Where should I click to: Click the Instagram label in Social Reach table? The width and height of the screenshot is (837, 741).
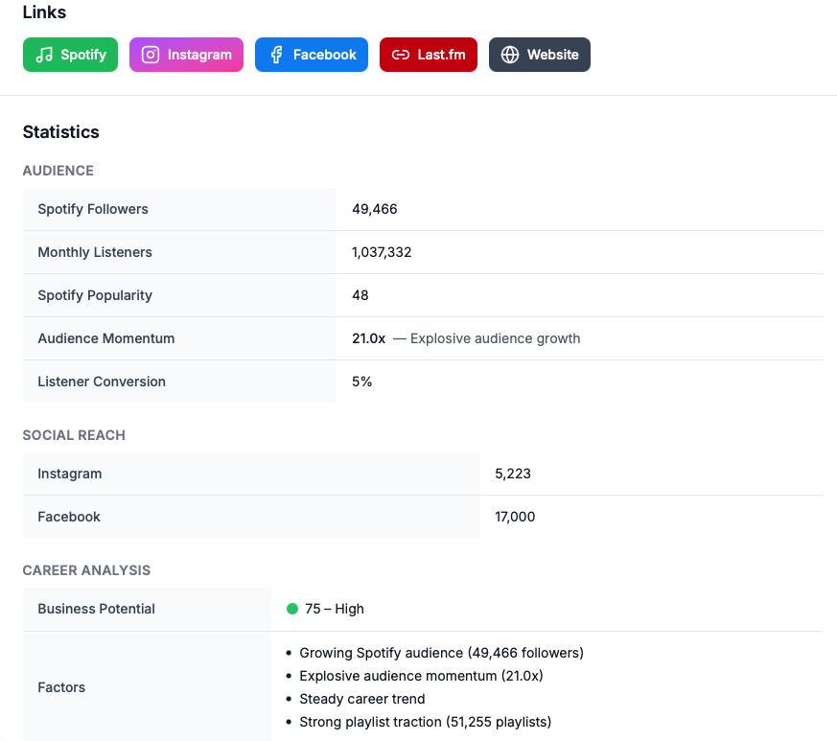(x=70, y=474)
